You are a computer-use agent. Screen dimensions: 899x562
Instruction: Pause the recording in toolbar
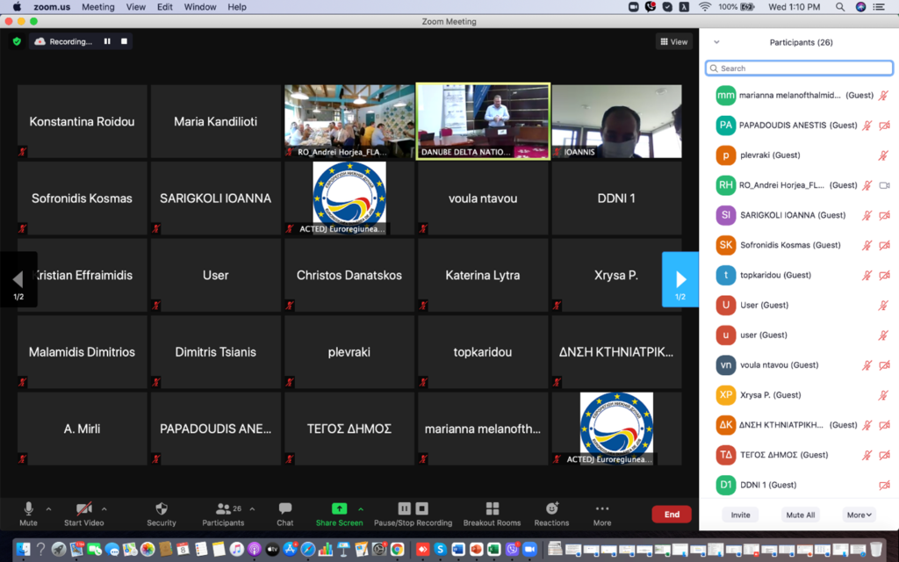click(405, 508)
